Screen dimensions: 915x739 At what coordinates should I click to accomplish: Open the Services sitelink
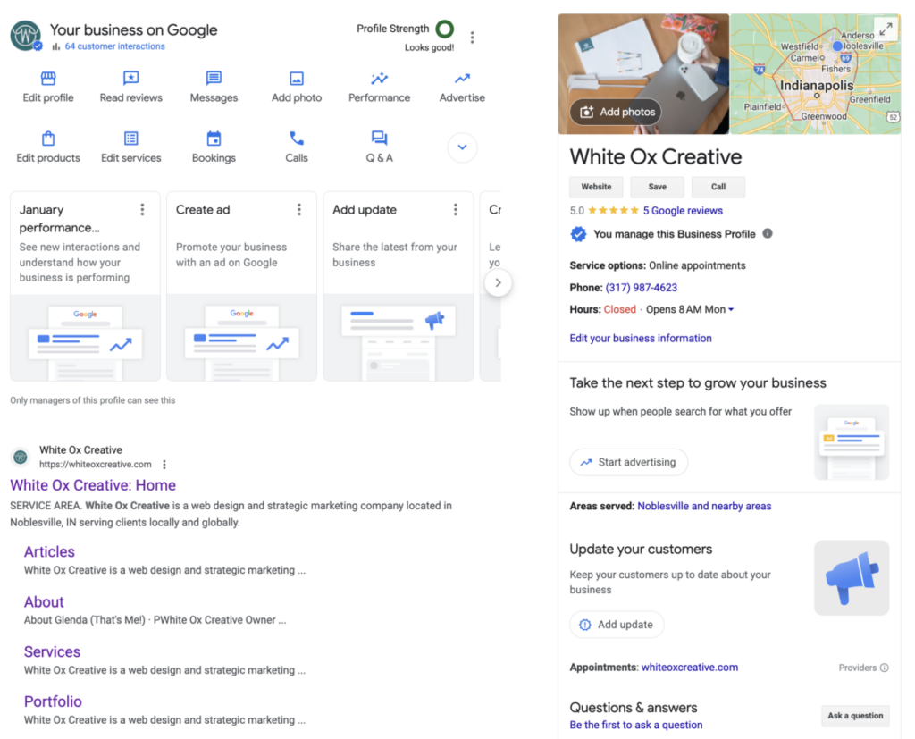pyautogui.click(x=52, y=651)
